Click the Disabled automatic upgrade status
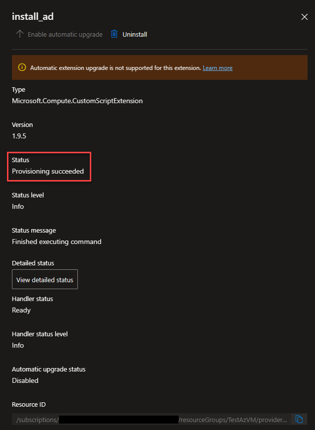The height and width of the screenshot is (430, 315). point(25,380)
